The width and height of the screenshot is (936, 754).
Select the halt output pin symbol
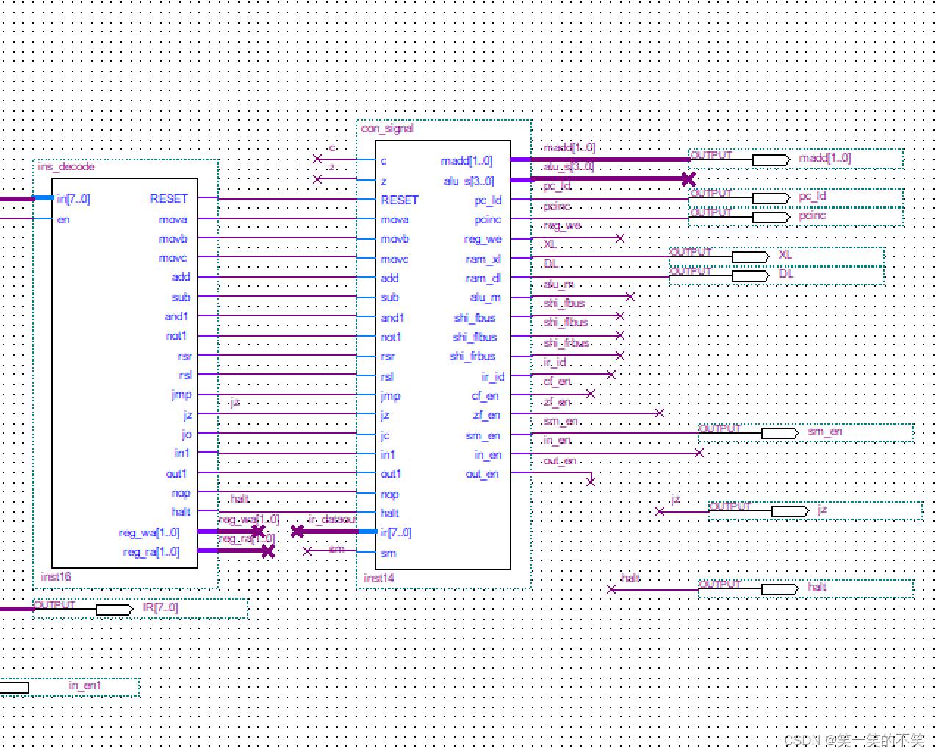point(780,589)
